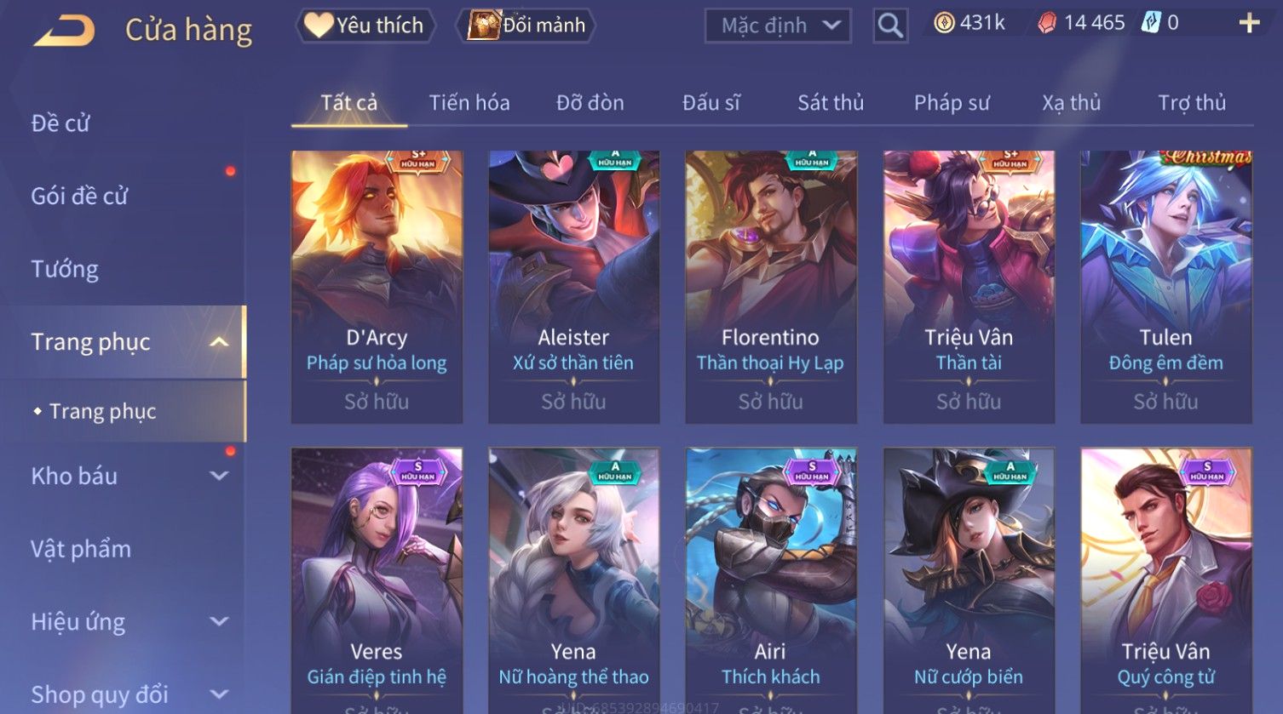
Task: Expand the Hiệu ứng sidebar section
Action: coord(219,621)
